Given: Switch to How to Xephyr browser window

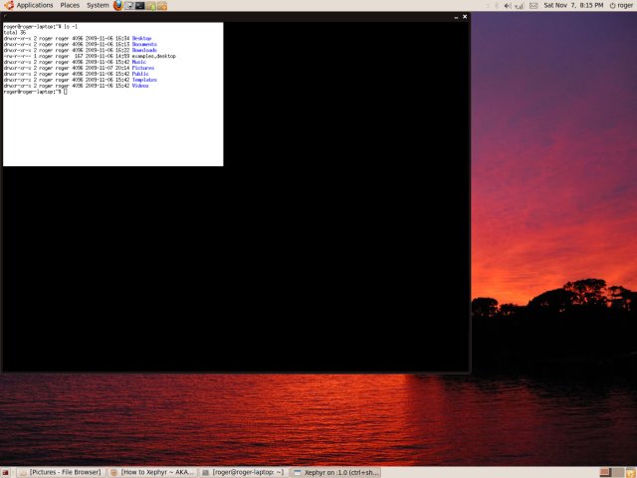Looking at the screenshot, I should click(x=152, y=472).
